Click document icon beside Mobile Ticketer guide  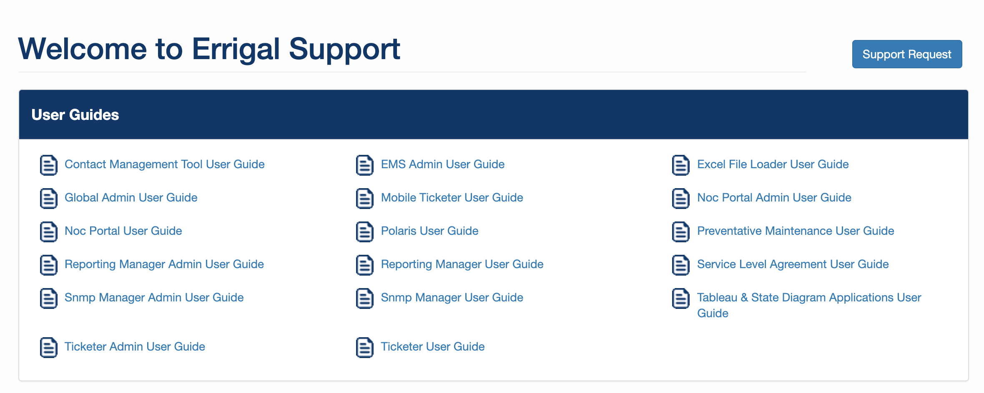pyautogui.click(x=364, y=198)
